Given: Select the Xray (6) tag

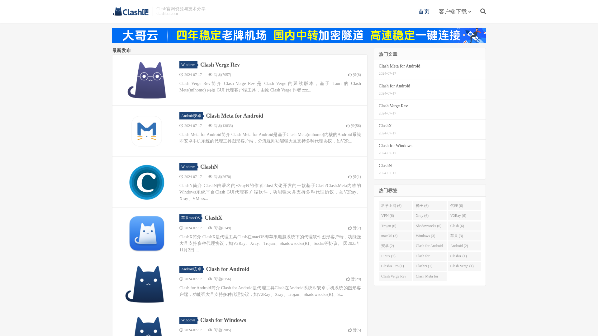Looking at the screenshot, I should 430,216.
